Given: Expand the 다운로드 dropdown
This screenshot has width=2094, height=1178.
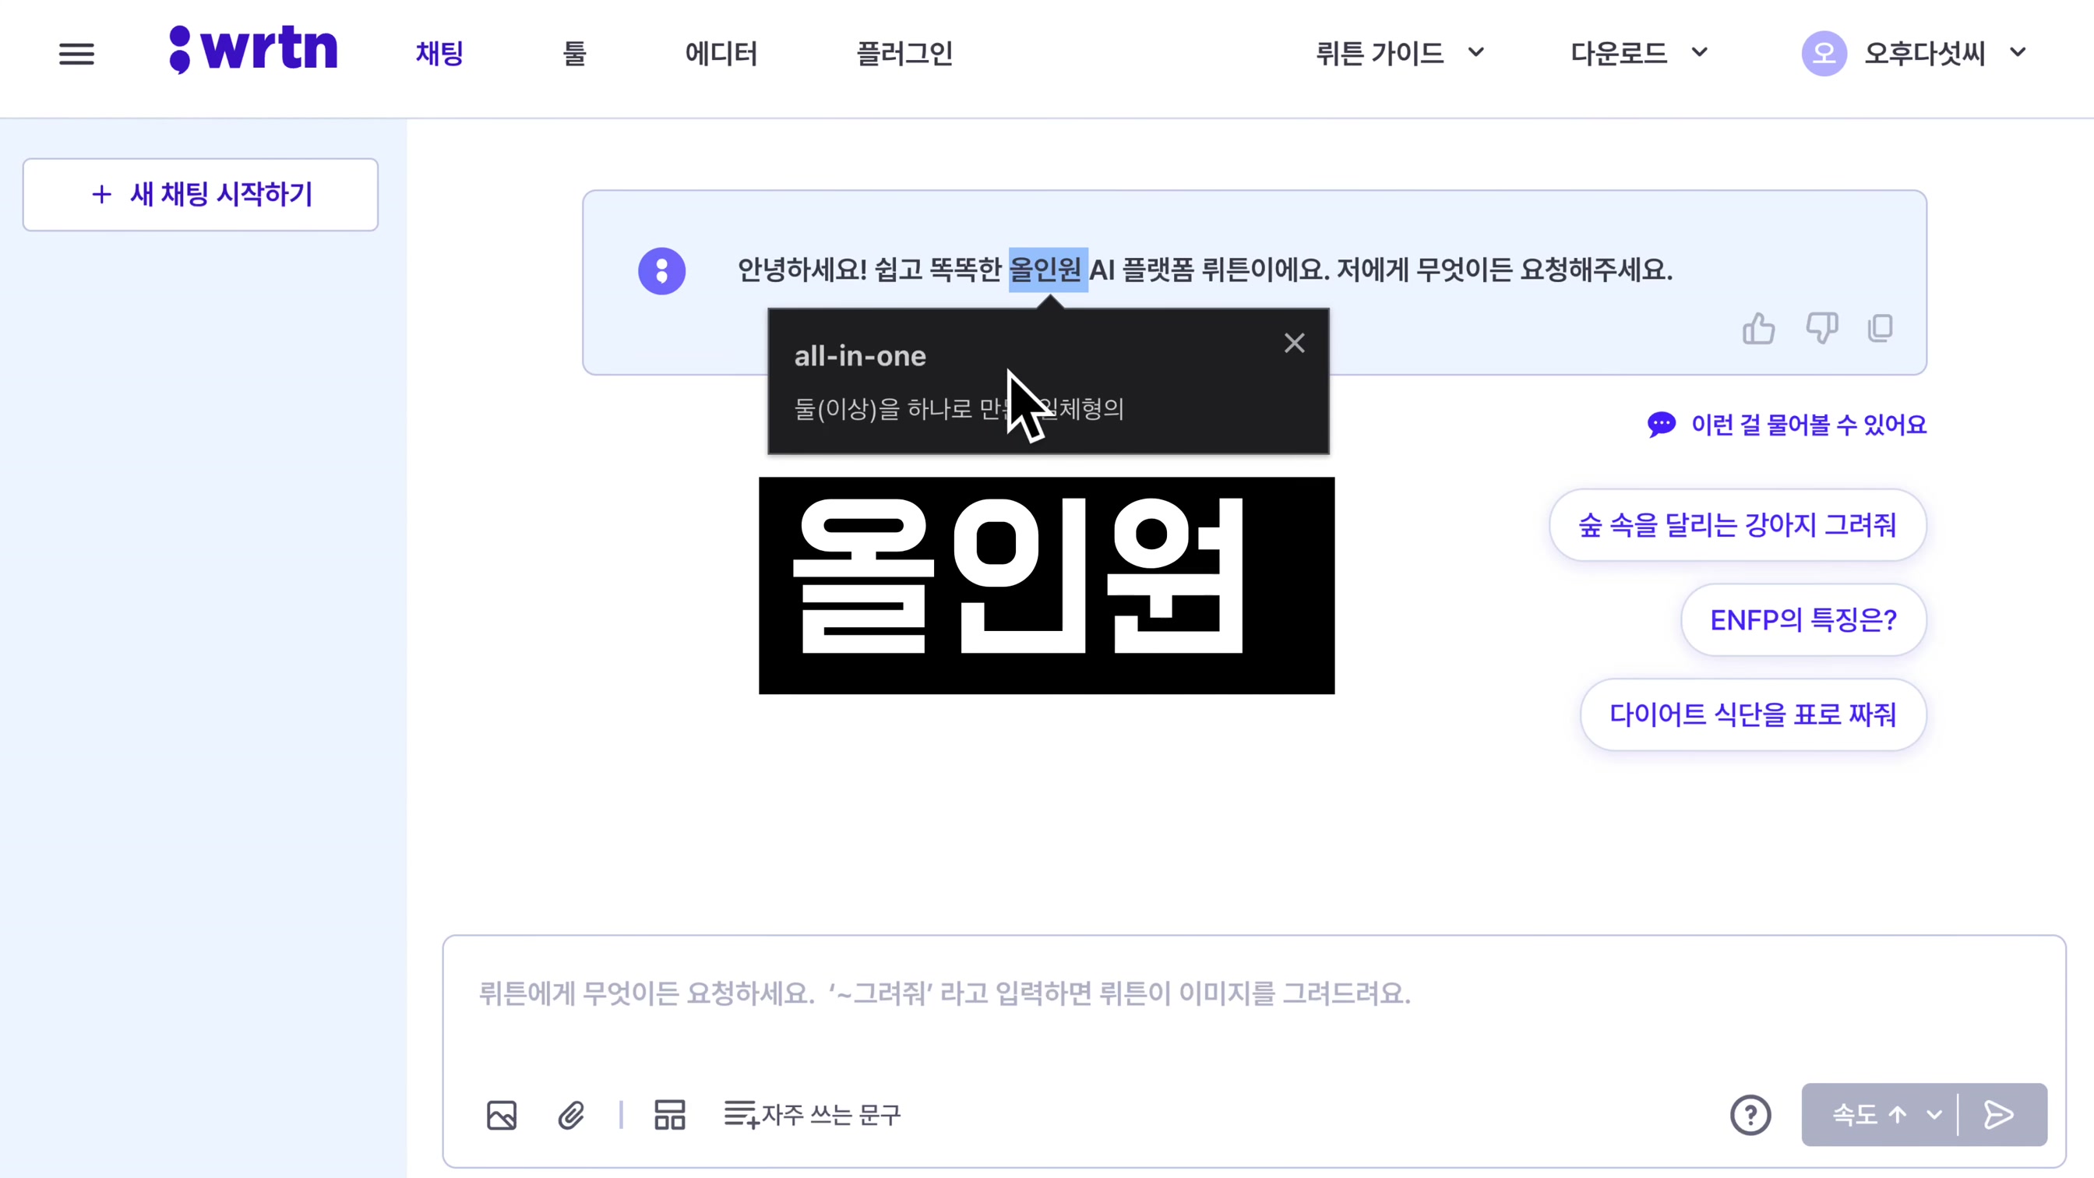Looking at the screenshot, I should (x=1639, y=54).
